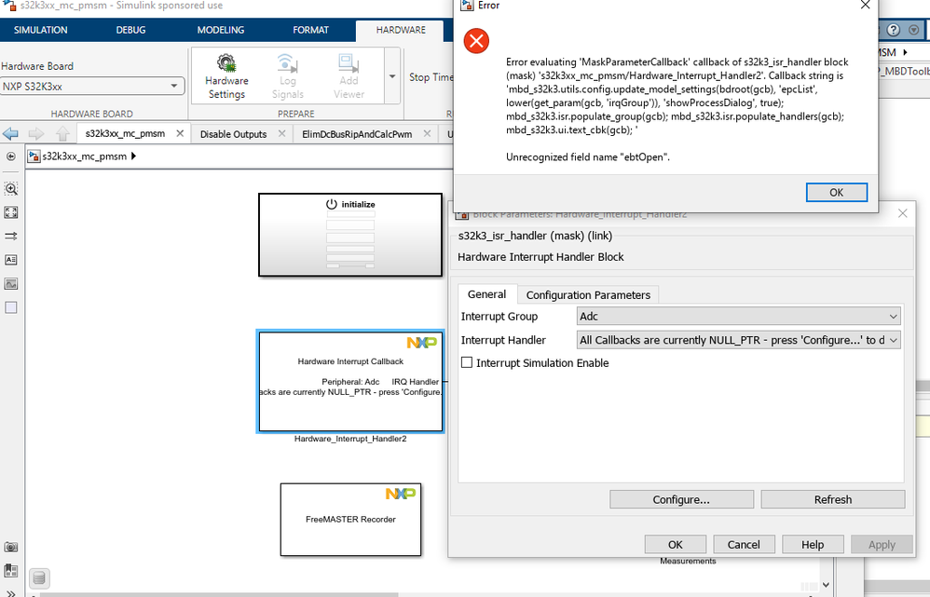Viewport: 930px width, 597px height.
Task: Open the Interrupt Group dropdown
Action: coord(738,316)
